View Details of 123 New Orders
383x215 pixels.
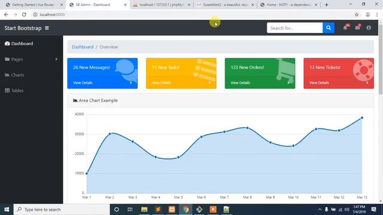(x=241, y=82)
